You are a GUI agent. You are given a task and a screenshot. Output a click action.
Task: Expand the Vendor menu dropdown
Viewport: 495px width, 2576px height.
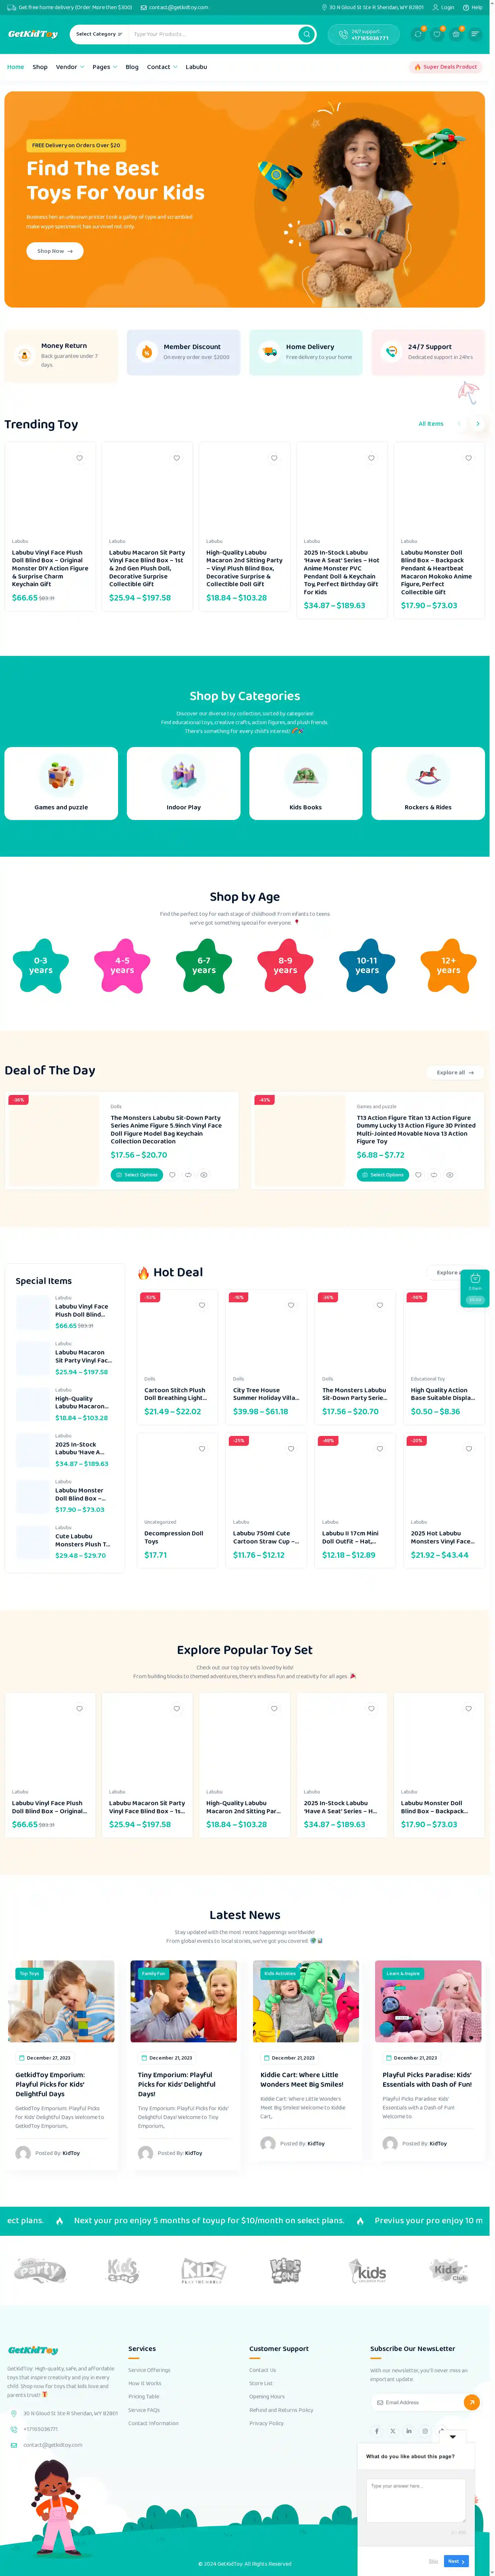click(70, 67)
